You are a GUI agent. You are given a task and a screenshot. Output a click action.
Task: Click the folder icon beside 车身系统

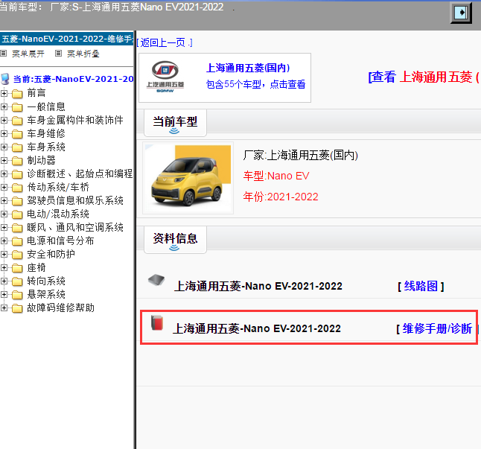pos(17,147)
